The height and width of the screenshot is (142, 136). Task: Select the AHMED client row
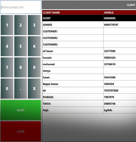(x=89, y=25)
